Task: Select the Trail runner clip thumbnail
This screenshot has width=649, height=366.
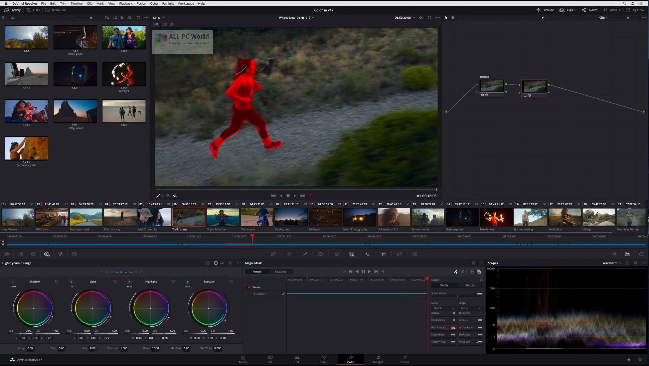Action: pos(188,217)
